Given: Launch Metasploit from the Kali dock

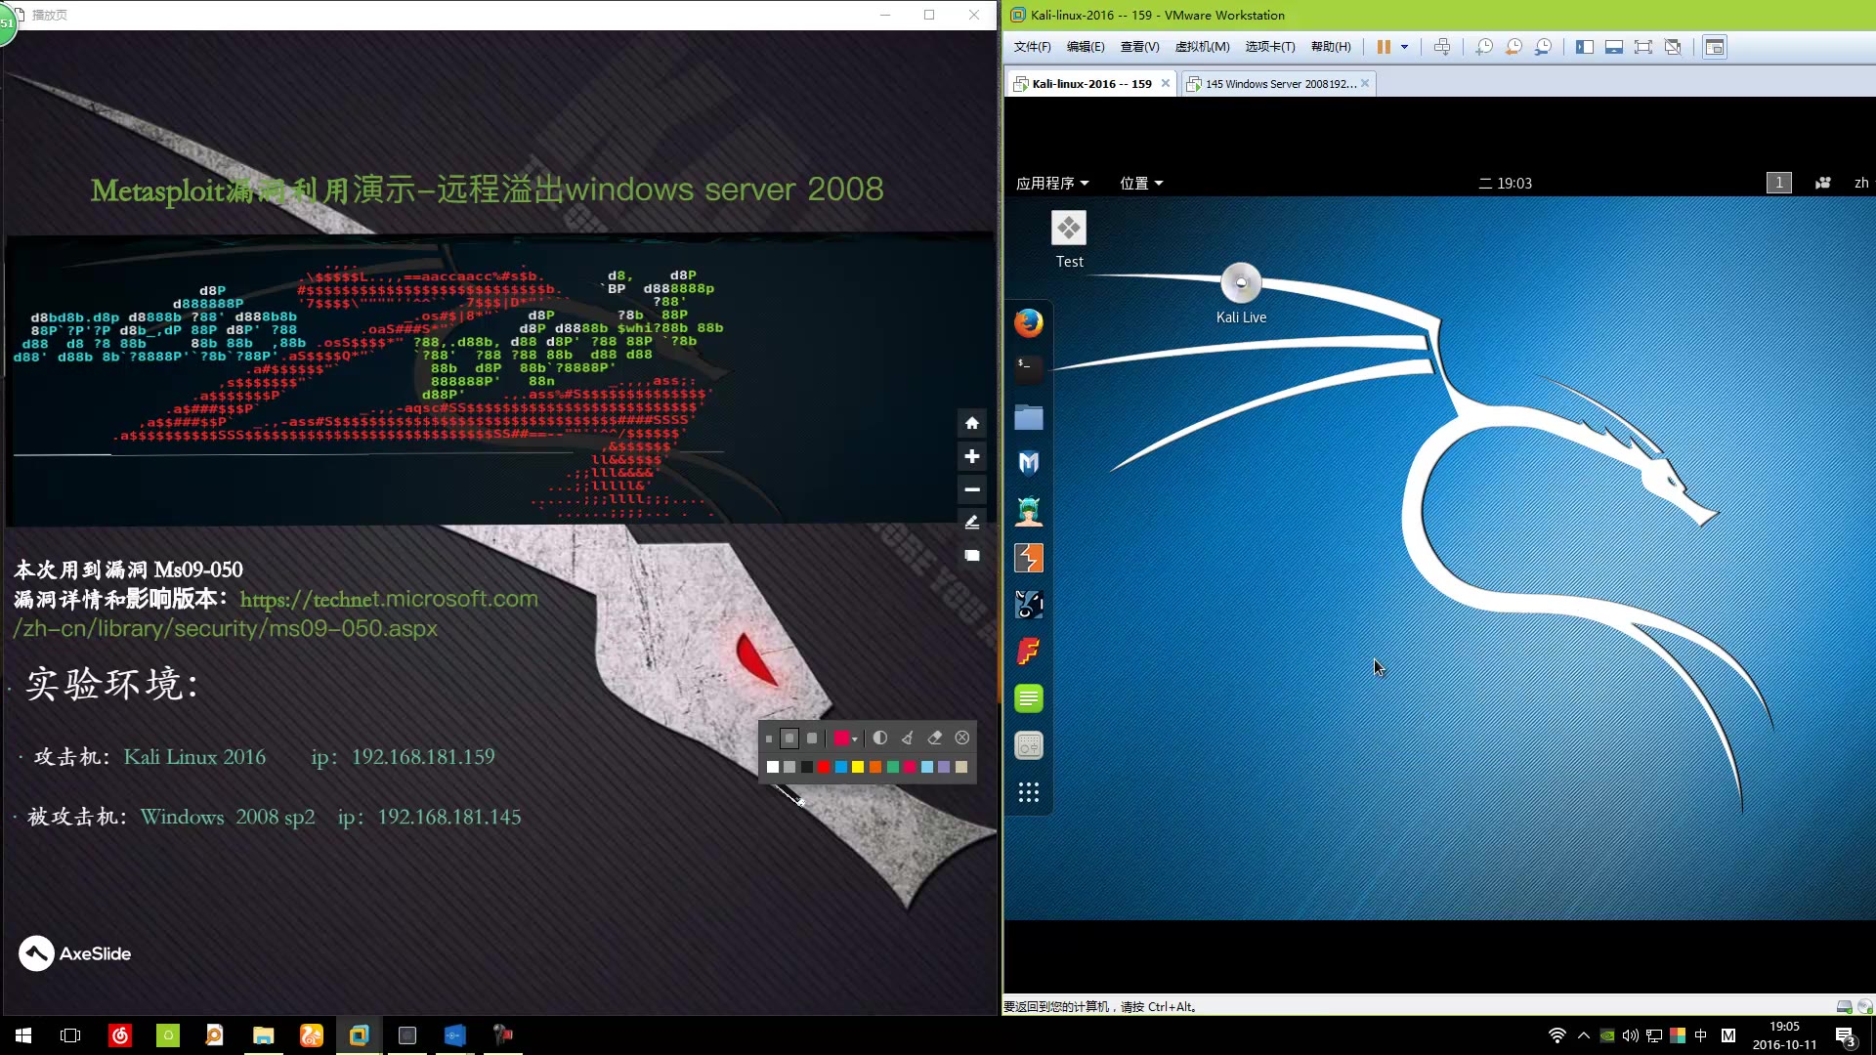Looking at the screenshot, I should pyautogui.click(x=1028, y=463).
